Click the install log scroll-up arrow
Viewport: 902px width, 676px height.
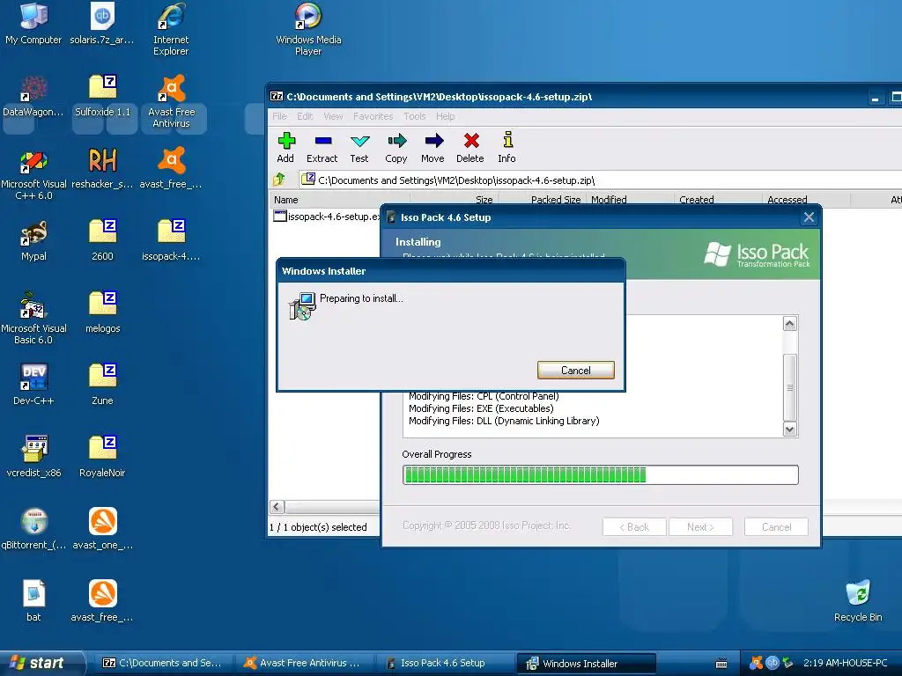[x=790, y=324]
